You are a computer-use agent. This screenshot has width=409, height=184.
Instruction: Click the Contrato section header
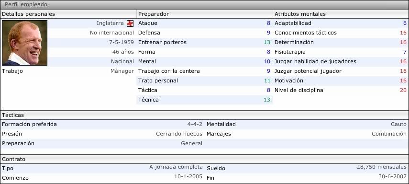click(x=205, y=159)
